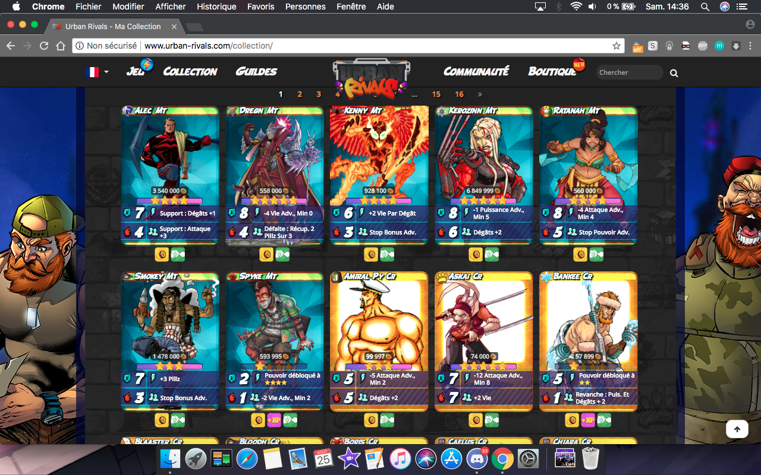Click the next page » arrow

tap(480, 94)
